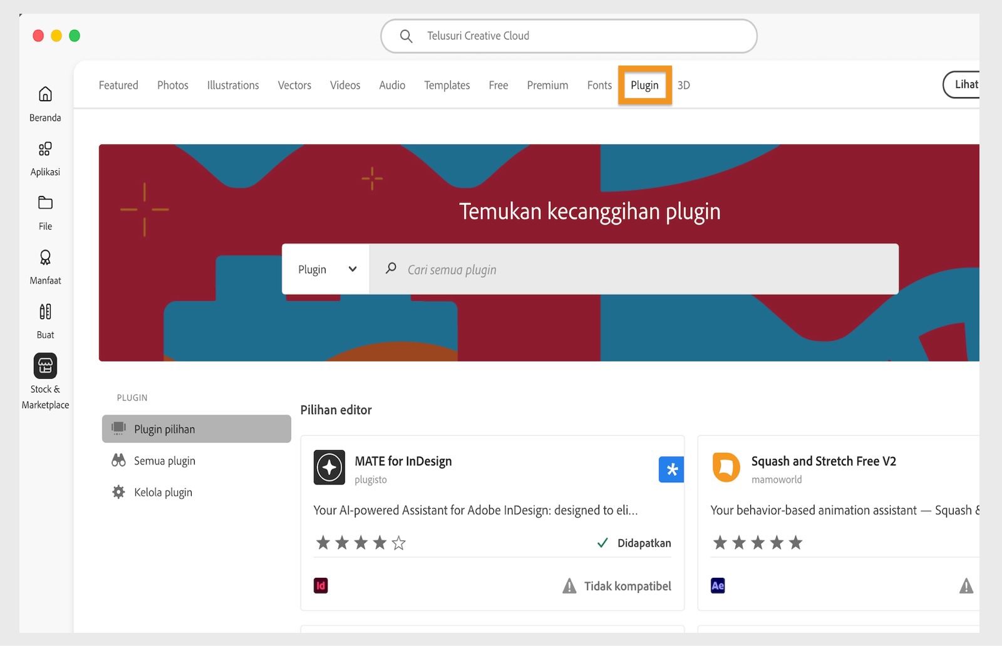Switch to the Vectors tab

(x=294, y=85)
